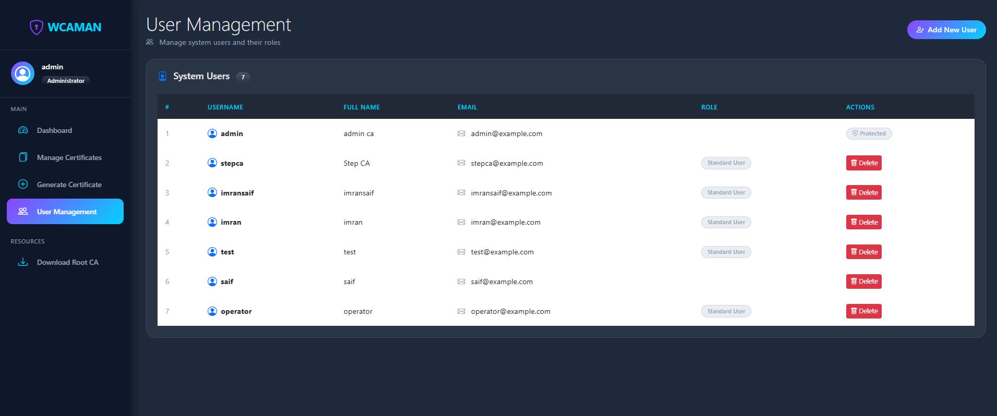Click the envelope icon next to stepca@example.com
The image size is (997, 416).
coord(461,163)
